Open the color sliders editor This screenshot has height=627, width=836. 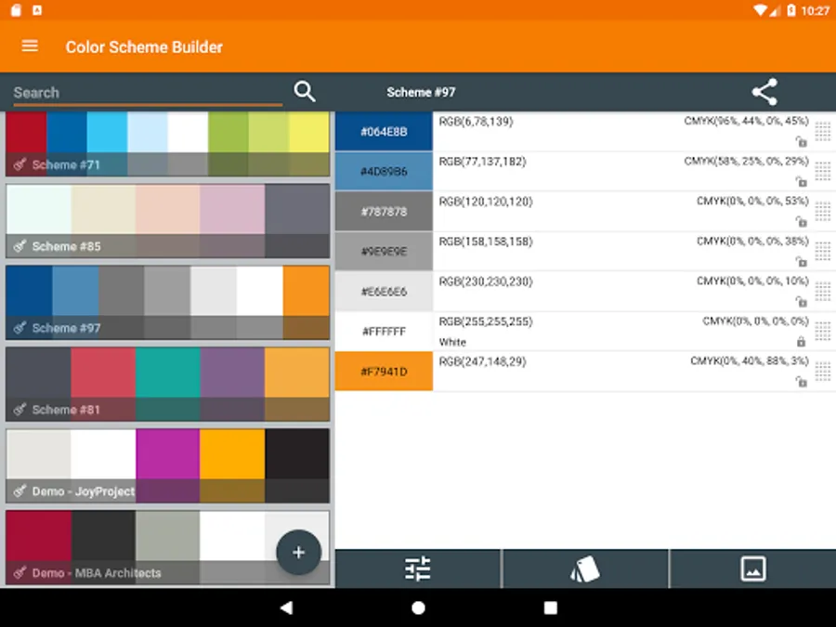[x=418, y=568]
